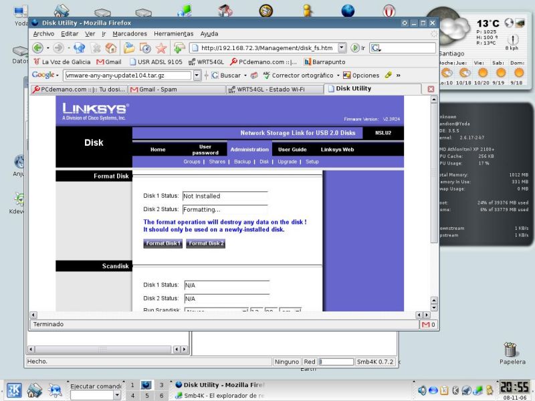Screen dimensions: 535x401
Task: Open the Upgrade link in Administration submenu
Action: pyautogui.click(x=287, y=162)
